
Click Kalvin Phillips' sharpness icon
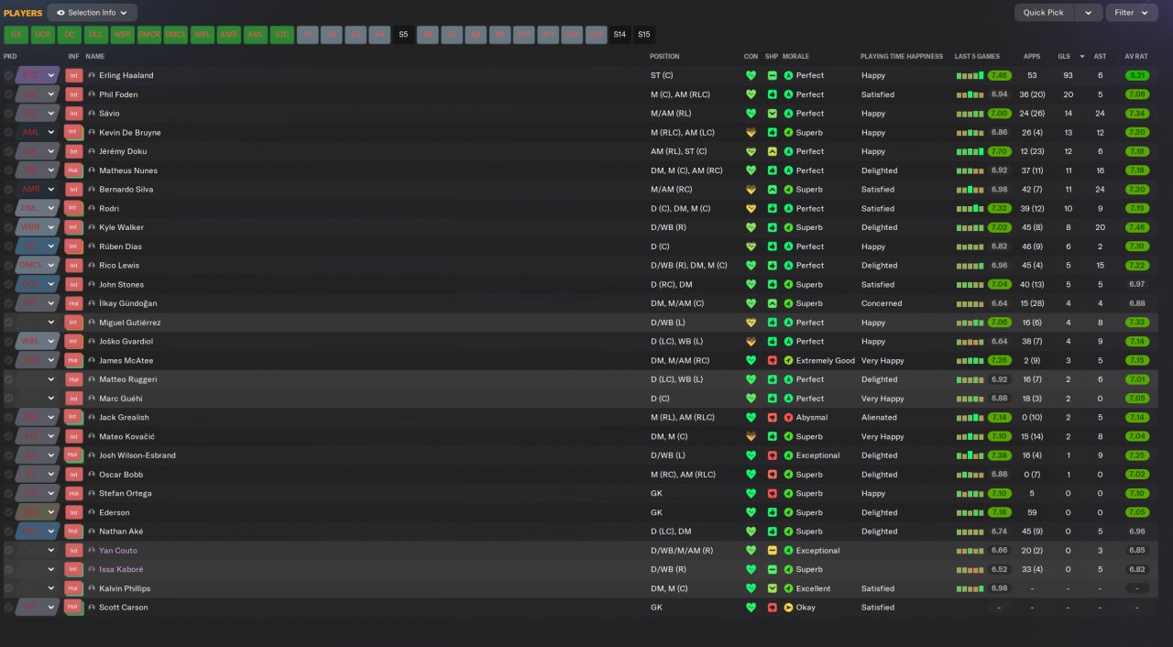click(773, 588)
